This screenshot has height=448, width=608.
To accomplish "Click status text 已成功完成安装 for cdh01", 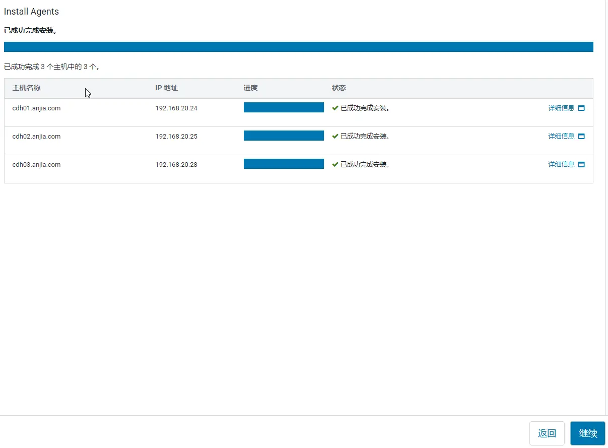I will tap(365, 108).
